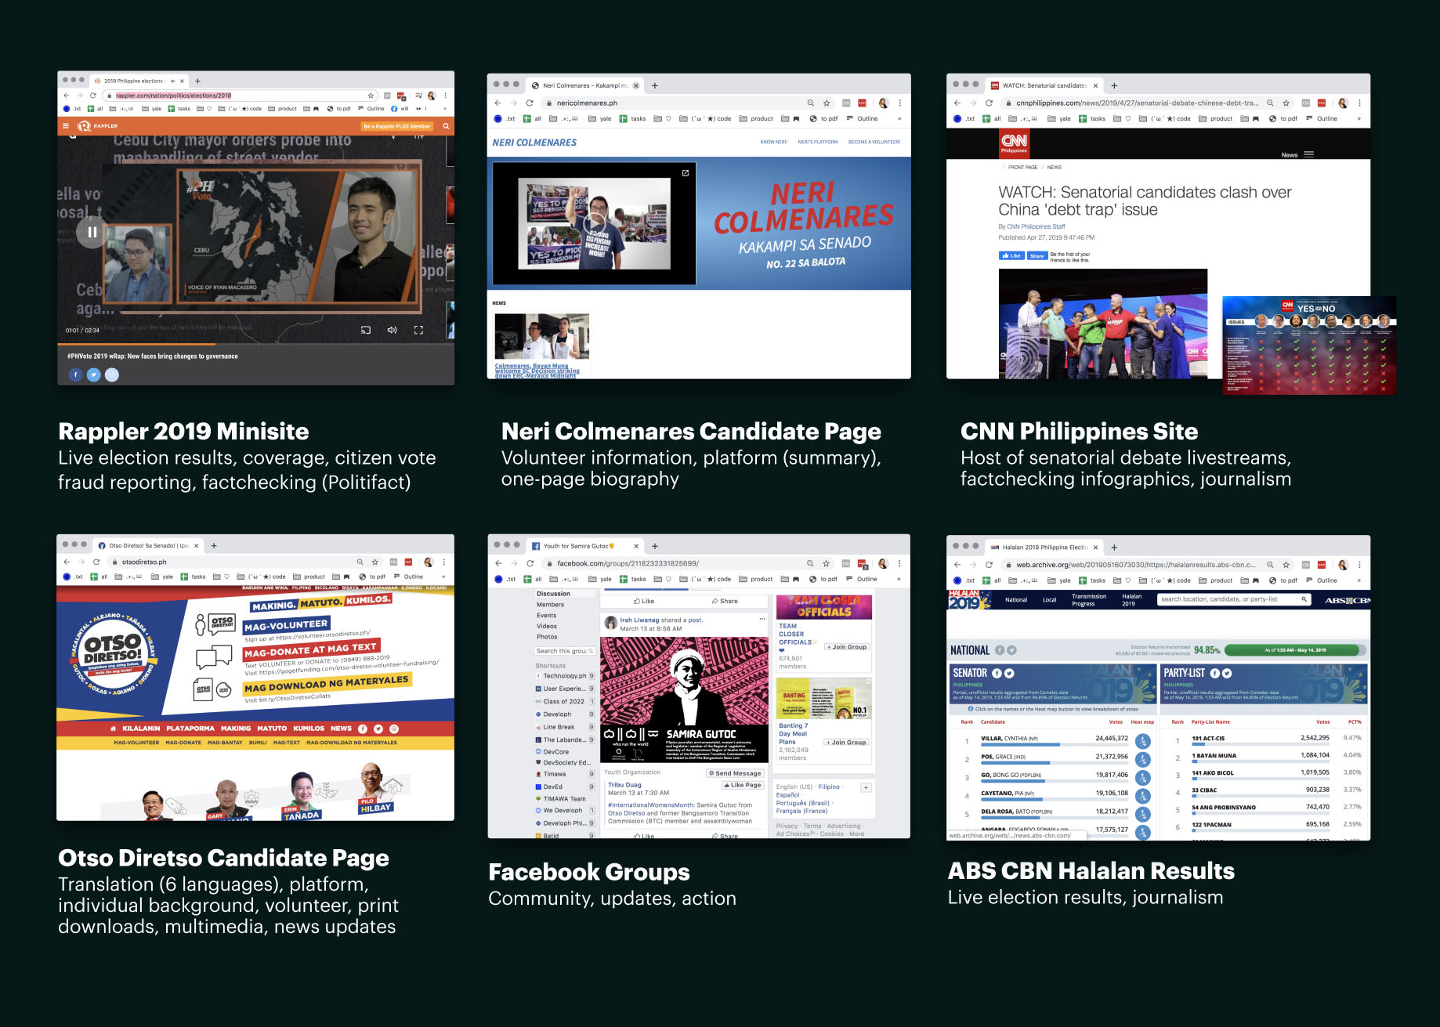The height and width of the screenshot is (1027, 1440).
Task: Open Chrome menu in Facebook window
Action: (x=899, y=563)
